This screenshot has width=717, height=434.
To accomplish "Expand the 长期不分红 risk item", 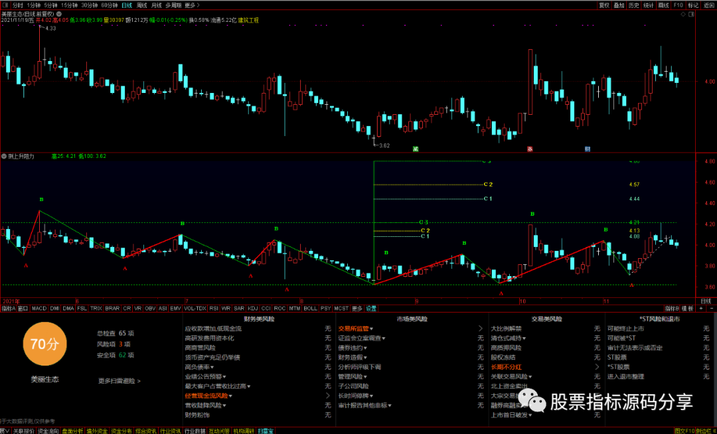I will point(506,367).
